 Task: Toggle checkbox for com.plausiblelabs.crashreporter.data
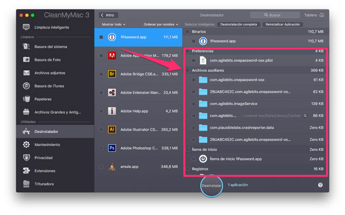point(194,127)
